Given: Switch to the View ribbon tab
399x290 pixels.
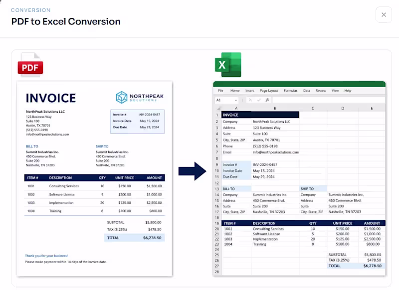Looking at the screenshot, I should click(335, 91).
